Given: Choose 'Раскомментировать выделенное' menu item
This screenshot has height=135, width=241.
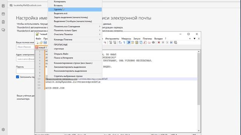Looking at the screenshot, I should pyautogui.click(x=75, y=71).
